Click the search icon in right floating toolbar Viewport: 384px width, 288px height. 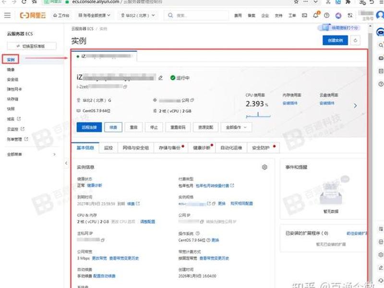point(381,45)
